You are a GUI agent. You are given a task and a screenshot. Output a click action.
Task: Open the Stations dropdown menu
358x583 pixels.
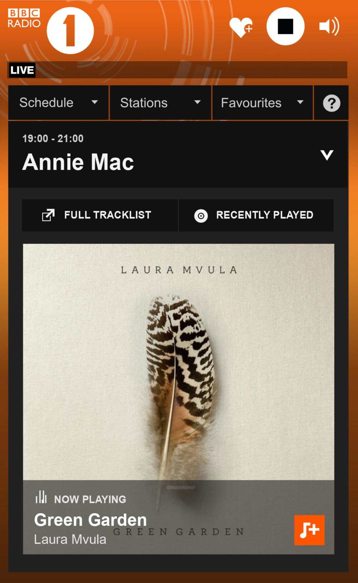[160, 103]
